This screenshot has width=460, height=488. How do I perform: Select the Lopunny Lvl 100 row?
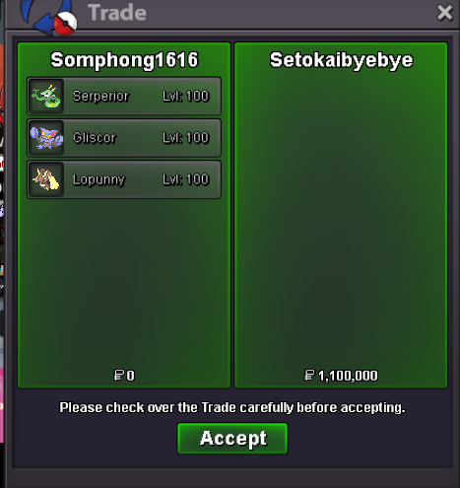(x=124, y=179)
